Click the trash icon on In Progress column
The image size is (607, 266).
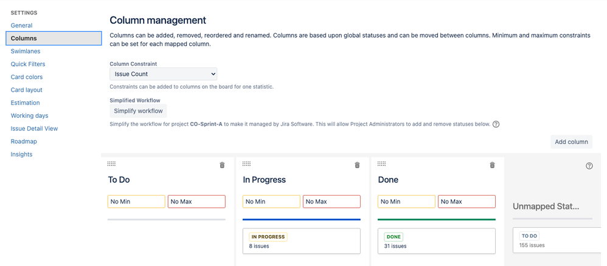pos(357,165)
